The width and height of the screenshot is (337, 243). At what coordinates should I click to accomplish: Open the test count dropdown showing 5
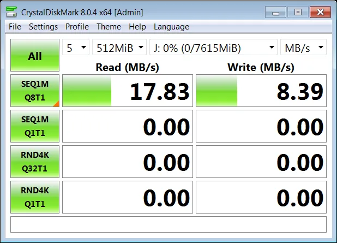coord(76,47)
